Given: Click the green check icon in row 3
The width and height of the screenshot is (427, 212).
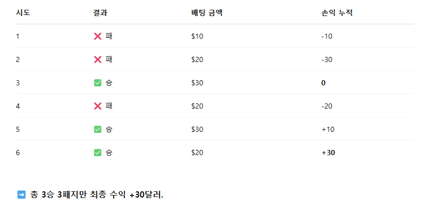Looking at the screenshot, I should pyautogui.click(x=97, y=83).
